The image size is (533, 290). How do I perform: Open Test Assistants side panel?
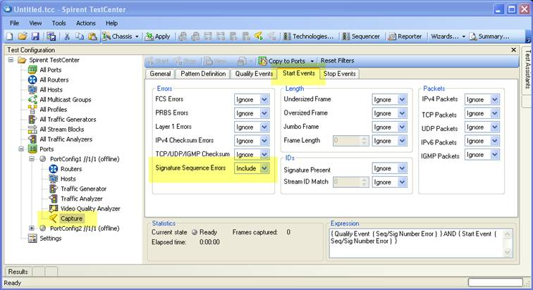[x=527, y=69]
